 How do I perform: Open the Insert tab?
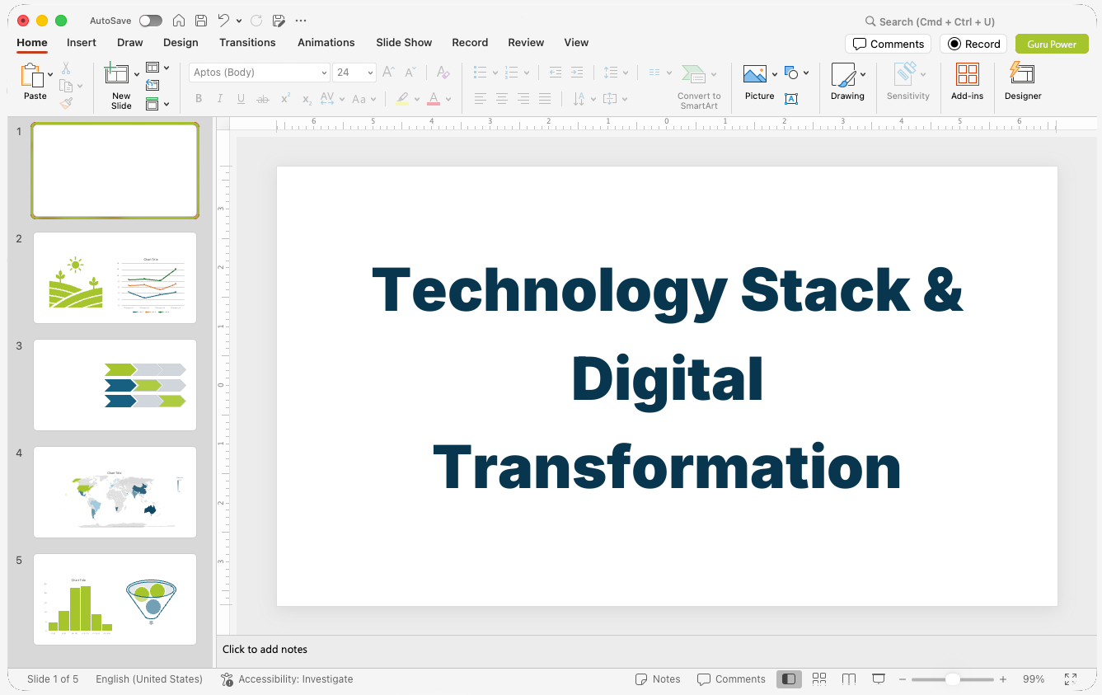82,43
